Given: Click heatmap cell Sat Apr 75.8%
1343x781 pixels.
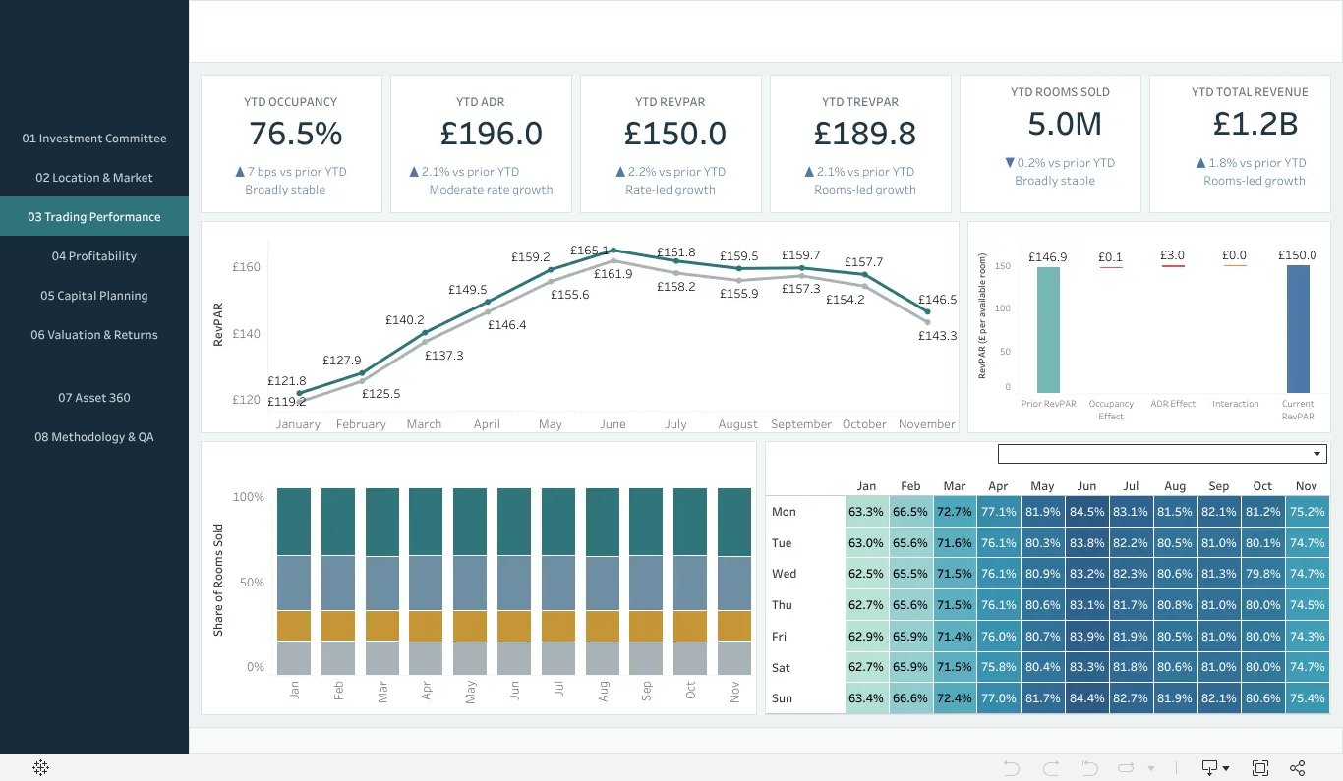Looking at the screenshot, I should [x=998, y=668].
